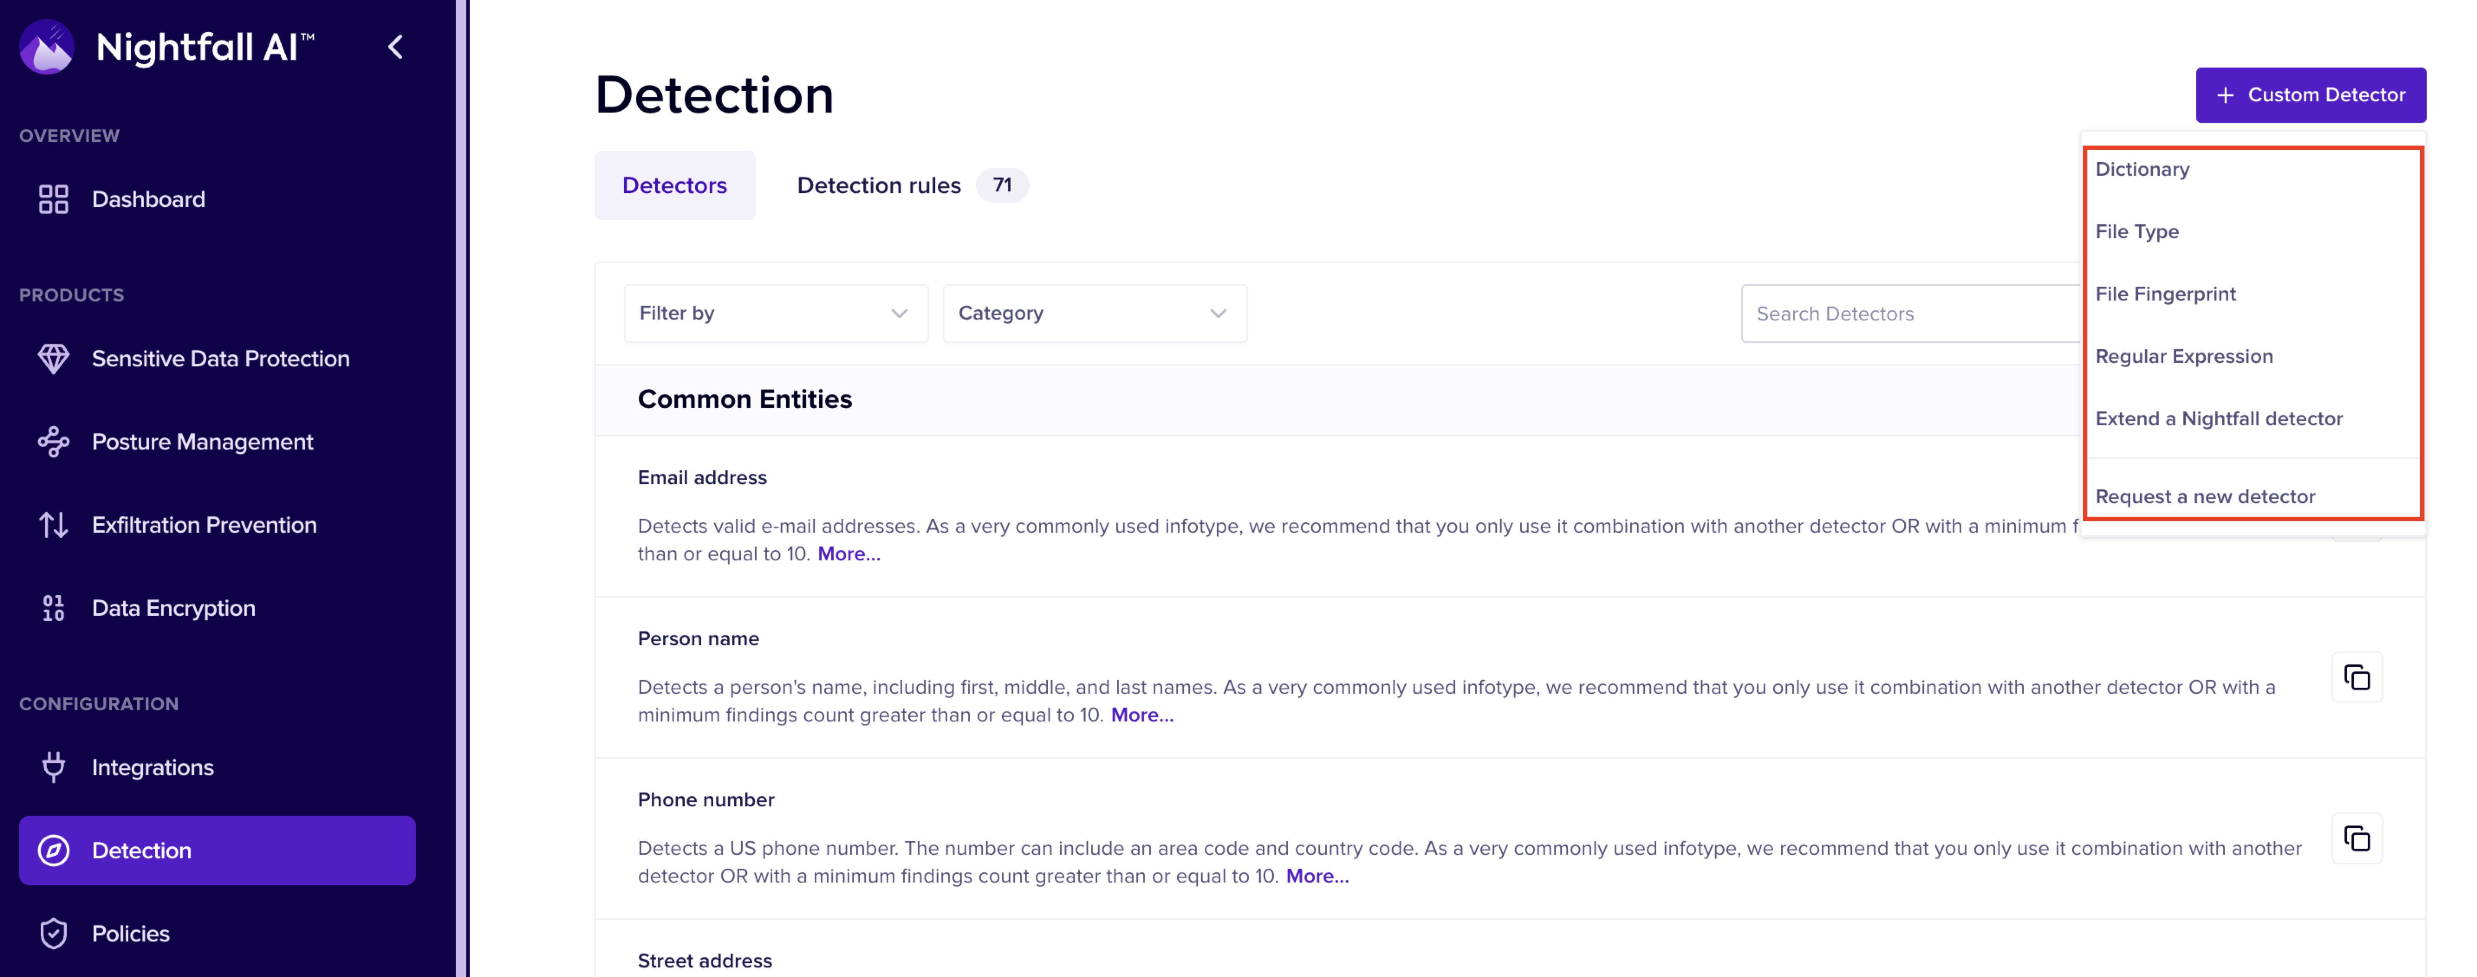Go to Exfiltration Prevention
The height and width of the screenshot is (977, 2477).
point(217,524)
